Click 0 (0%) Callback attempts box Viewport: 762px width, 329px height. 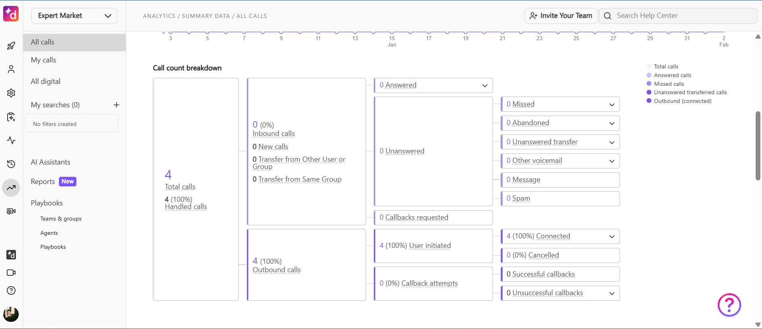coord(434,284)
